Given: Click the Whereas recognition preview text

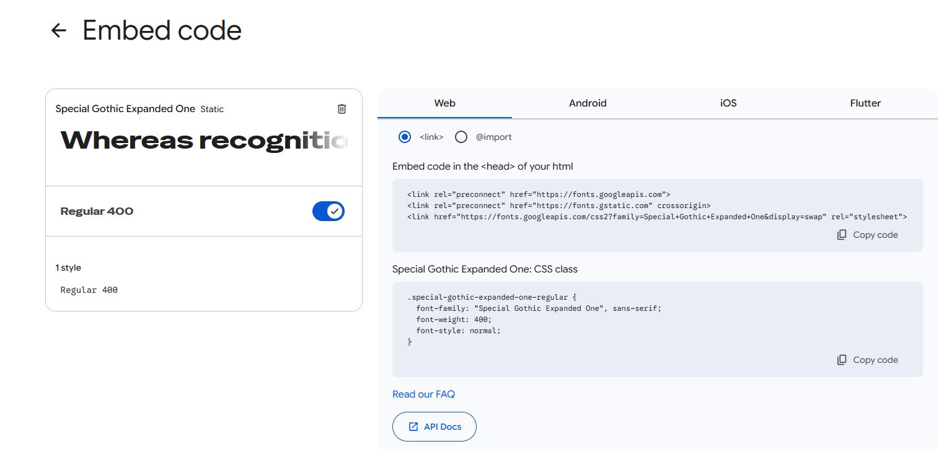Looking at the screenshot, I should (x=204, y=141).
